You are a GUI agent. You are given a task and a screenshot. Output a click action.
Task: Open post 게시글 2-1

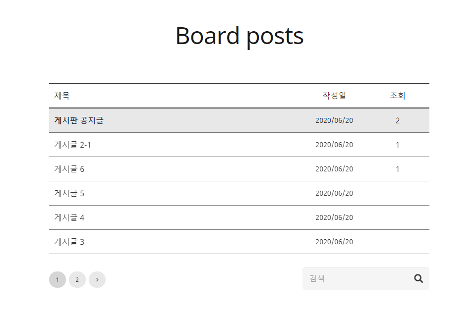[x=72, y=145]
